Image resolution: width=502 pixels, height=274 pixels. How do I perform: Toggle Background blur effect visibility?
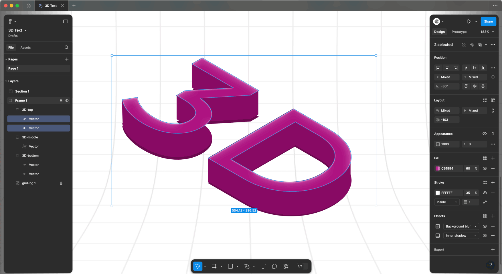coord(485,226)
